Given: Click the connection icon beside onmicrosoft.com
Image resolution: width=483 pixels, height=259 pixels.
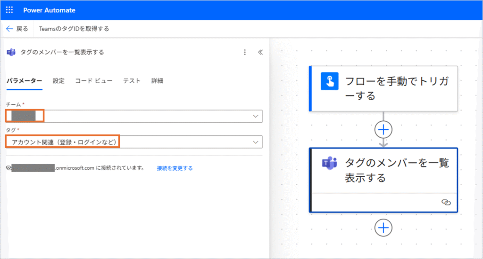Looking at the screenshot, I should 8,168.
